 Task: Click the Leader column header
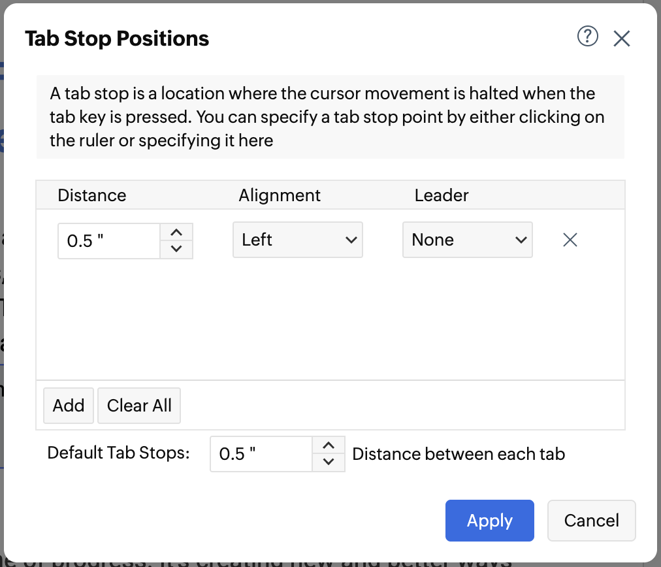[x=442, y=195]
